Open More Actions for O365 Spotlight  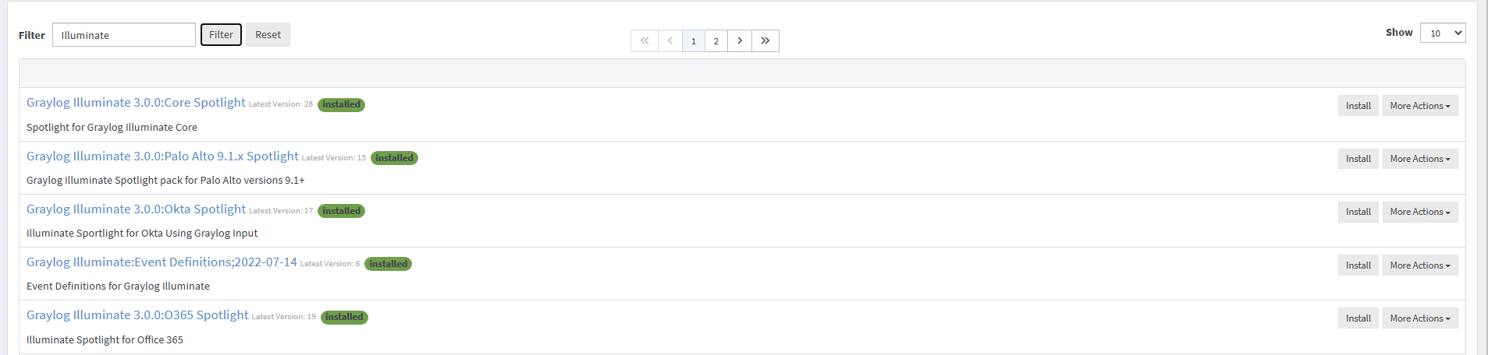tap(1420, 318)
